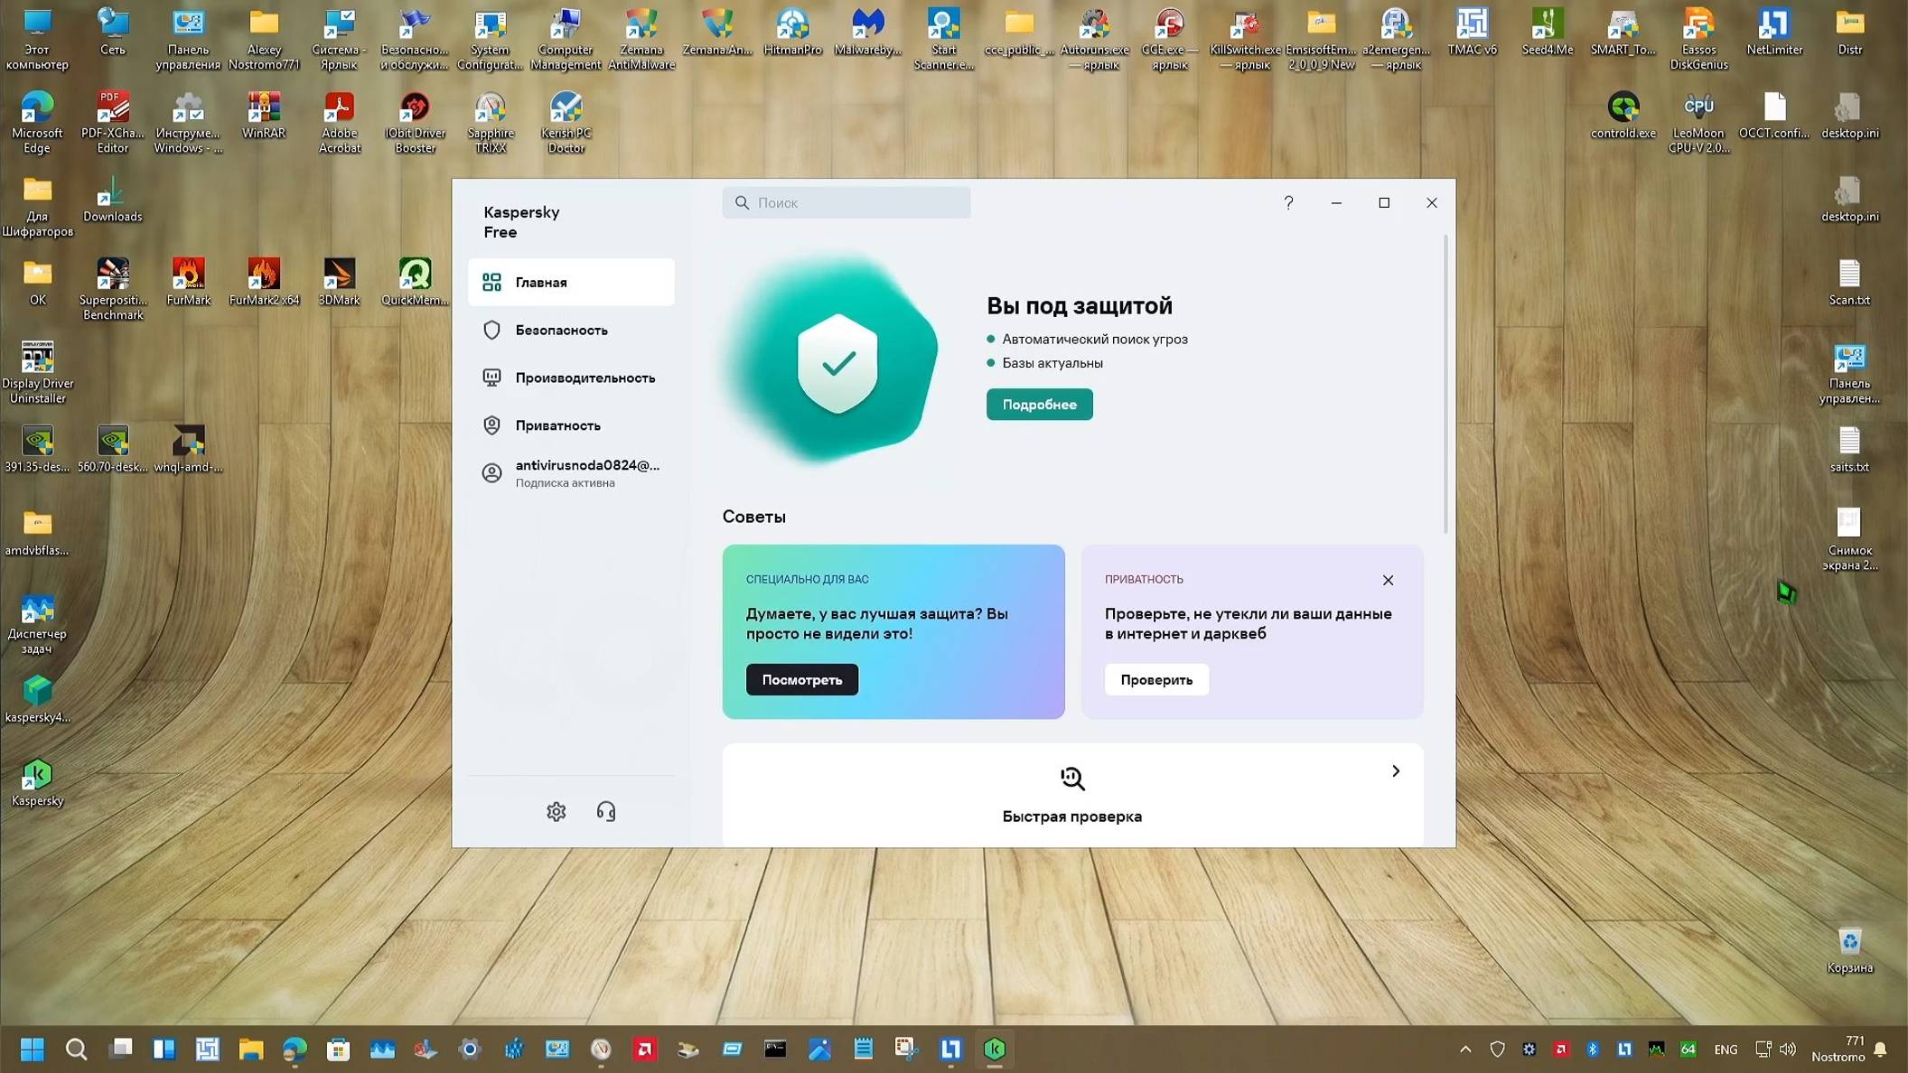Show hidden system tray icons
The width and height of the screenshot is (1908, 1073).
(1465, 1049)
